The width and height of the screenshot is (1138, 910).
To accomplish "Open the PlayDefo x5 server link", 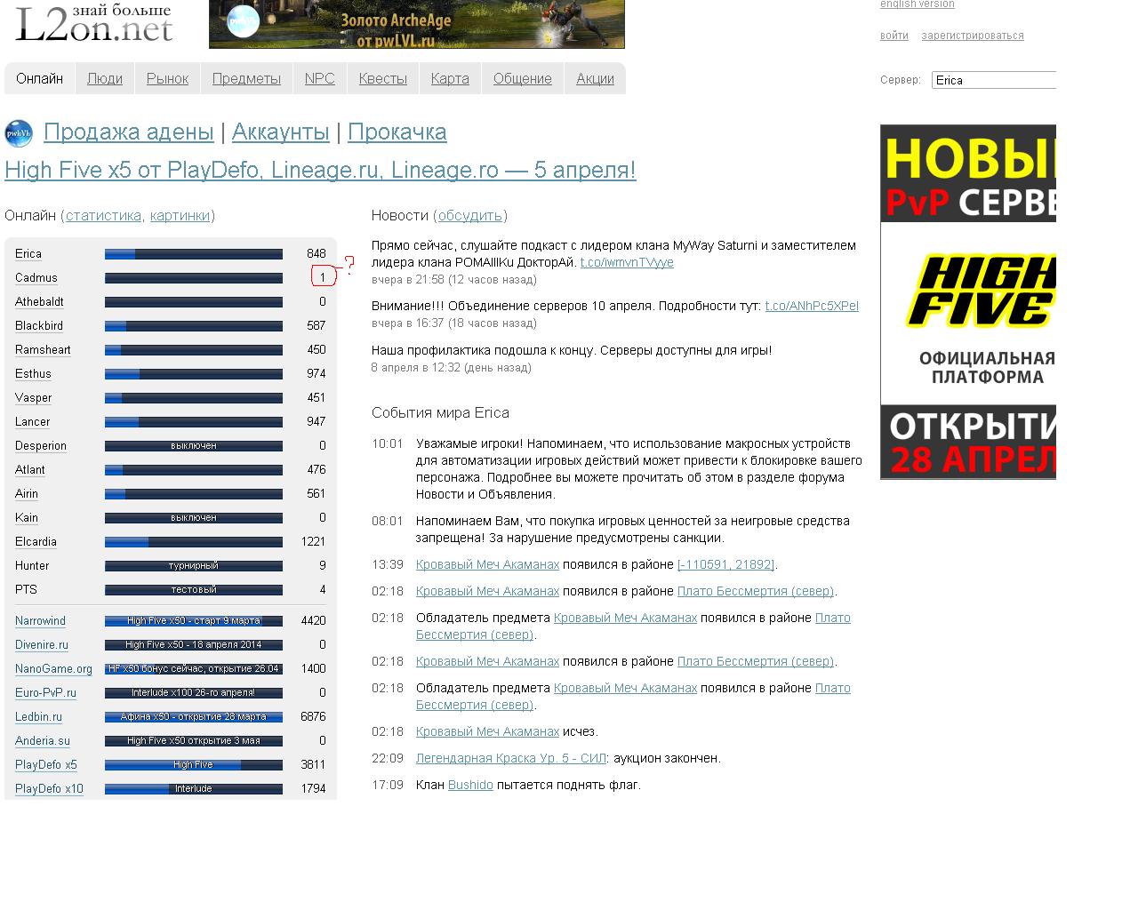I will click(x=46, y=765).
